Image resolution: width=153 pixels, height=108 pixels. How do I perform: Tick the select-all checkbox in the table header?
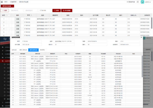(9, 15)
